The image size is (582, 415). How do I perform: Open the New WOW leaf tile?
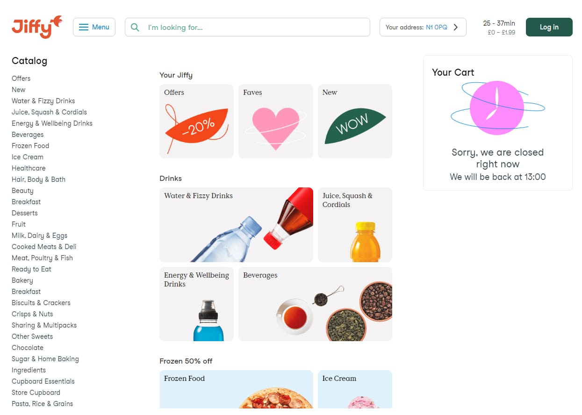[x=355, y=122]
